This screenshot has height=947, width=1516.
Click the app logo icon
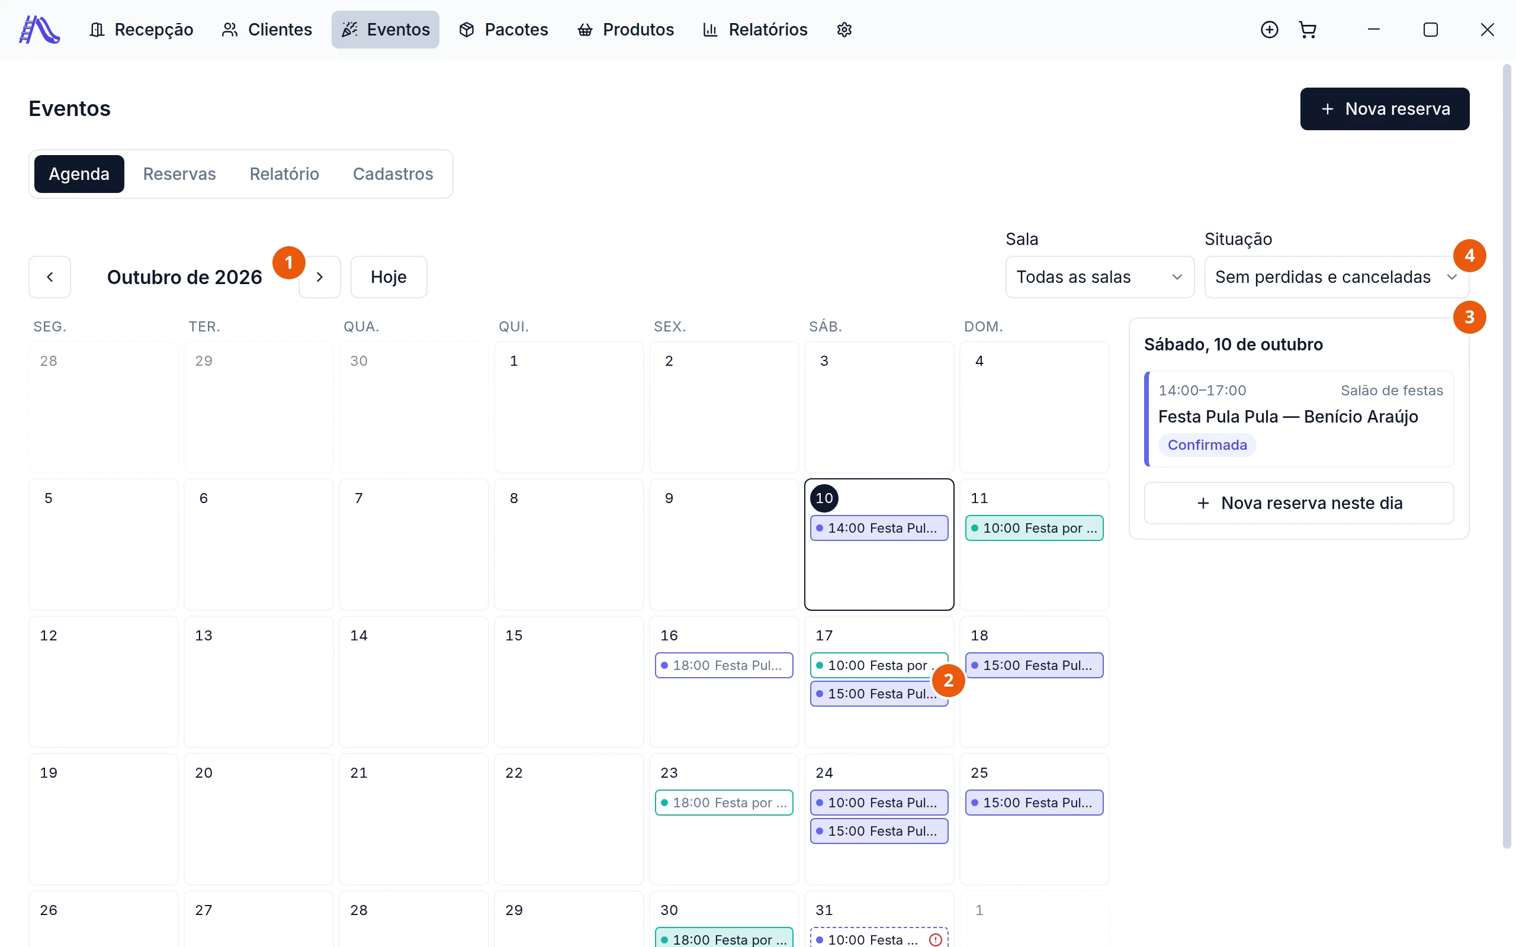(x=40, y=30)
